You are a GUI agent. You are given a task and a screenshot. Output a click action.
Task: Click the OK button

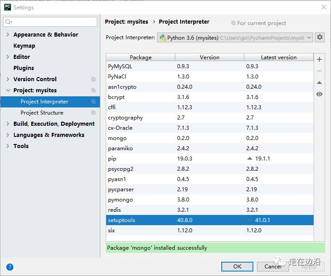point(237,267)
